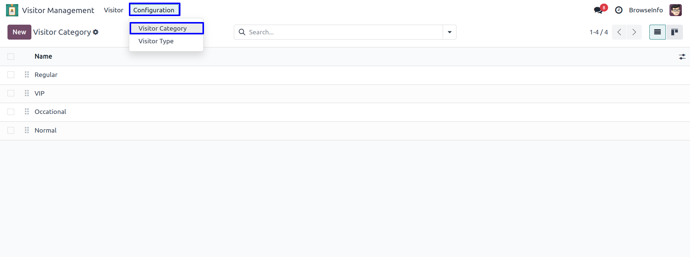Go to the previous page arrow
This screenshot has height=257, width=690.
619,32
